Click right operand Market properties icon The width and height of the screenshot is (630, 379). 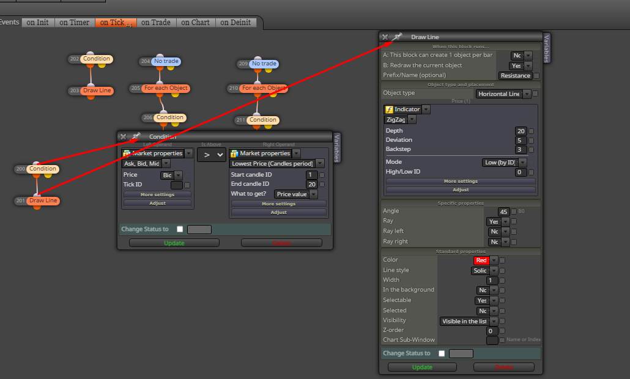(x=235, y=153)
